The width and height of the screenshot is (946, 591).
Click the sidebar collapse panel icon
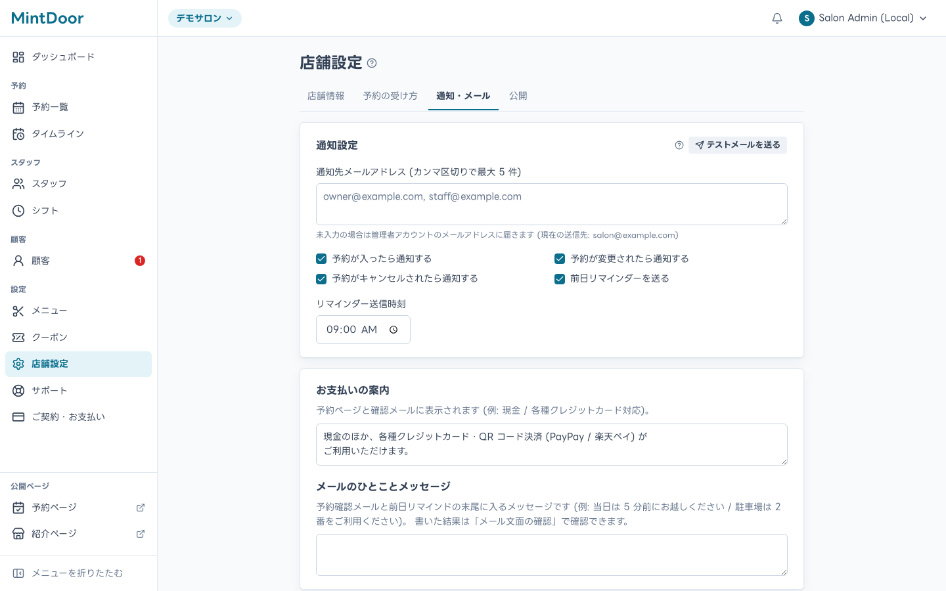(18, 573)
